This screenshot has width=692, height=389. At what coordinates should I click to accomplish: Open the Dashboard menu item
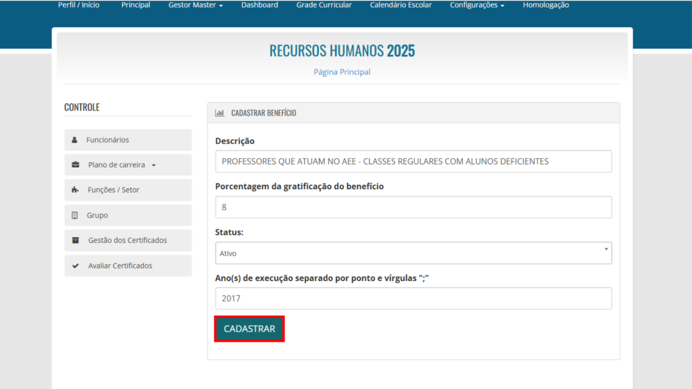coord(259,5)
